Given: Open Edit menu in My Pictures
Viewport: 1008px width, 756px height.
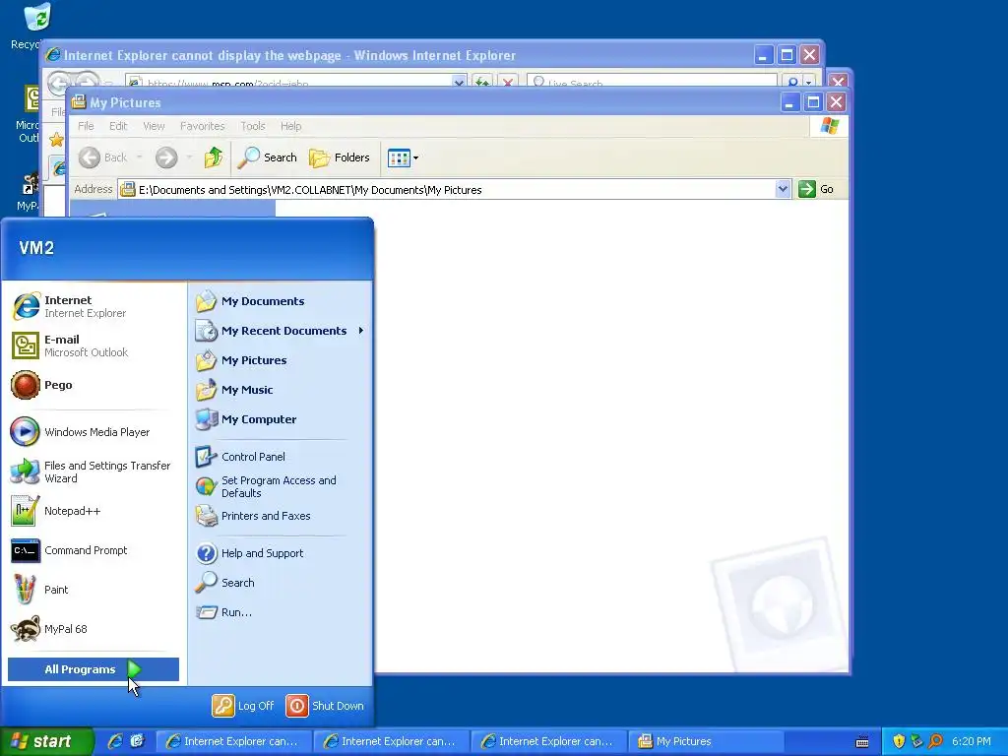Looking at the screenshot, I should coord(118,126).
